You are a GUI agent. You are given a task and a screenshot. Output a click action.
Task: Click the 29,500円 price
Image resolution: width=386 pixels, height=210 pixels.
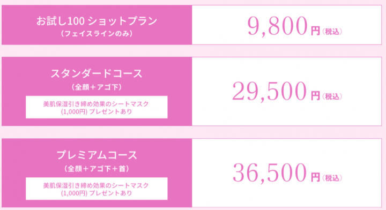276,91
